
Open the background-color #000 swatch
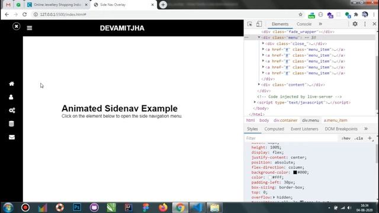pos(295,172)
